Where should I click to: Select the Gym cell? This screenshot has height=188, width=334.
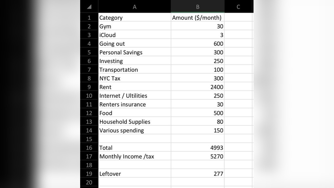[134, 26]
